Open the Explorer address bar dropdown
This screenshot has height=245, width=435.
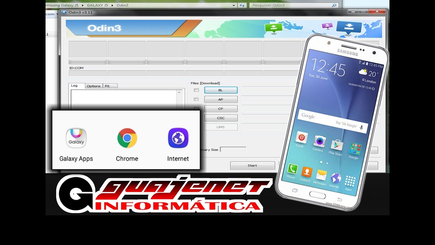(234, 5)
